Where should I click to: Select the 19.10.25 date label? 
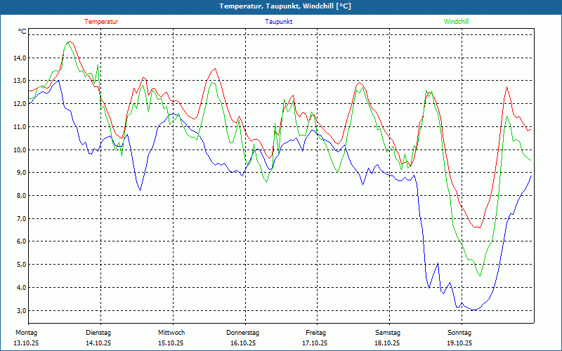[x=459, y=343]
